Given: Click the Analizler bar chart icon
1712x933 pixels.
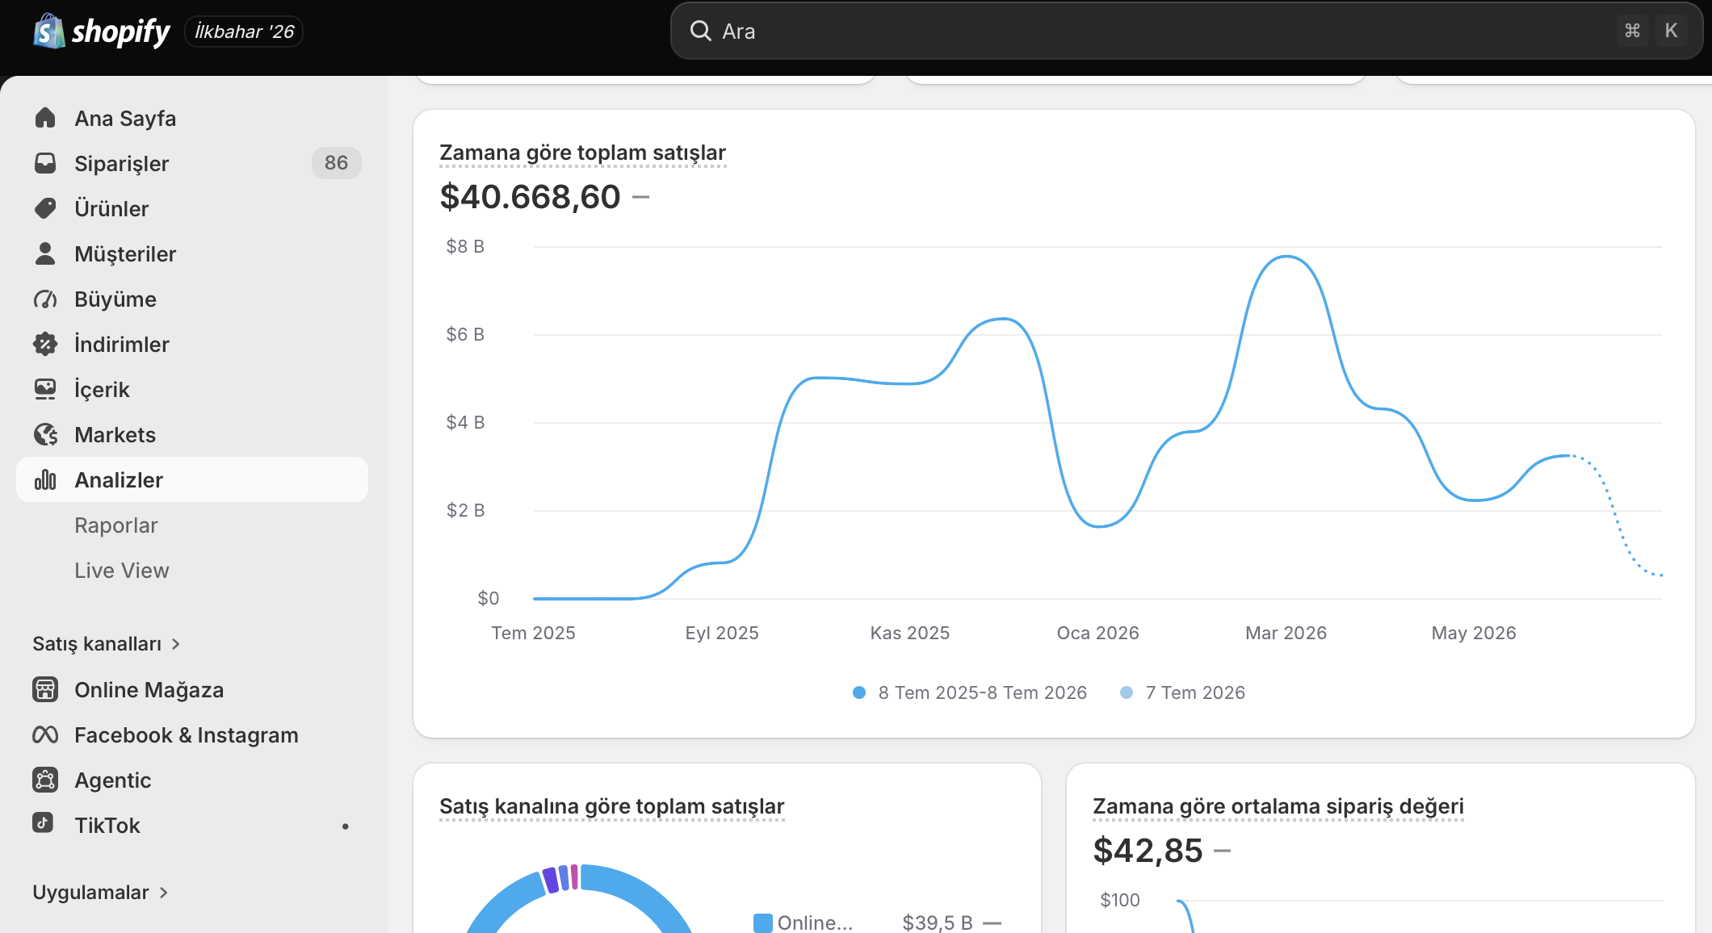Looking at the screenshot, I should coord(45,479).
